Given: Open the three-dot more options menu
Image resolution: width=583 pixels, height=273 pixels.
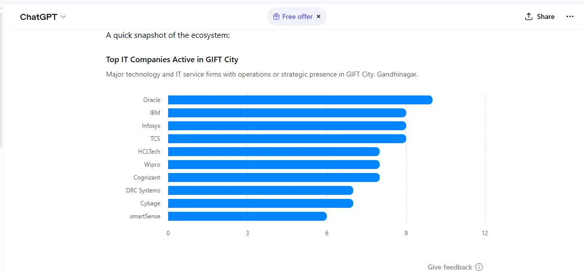Looking at the screenshot, I should (570, 17).
